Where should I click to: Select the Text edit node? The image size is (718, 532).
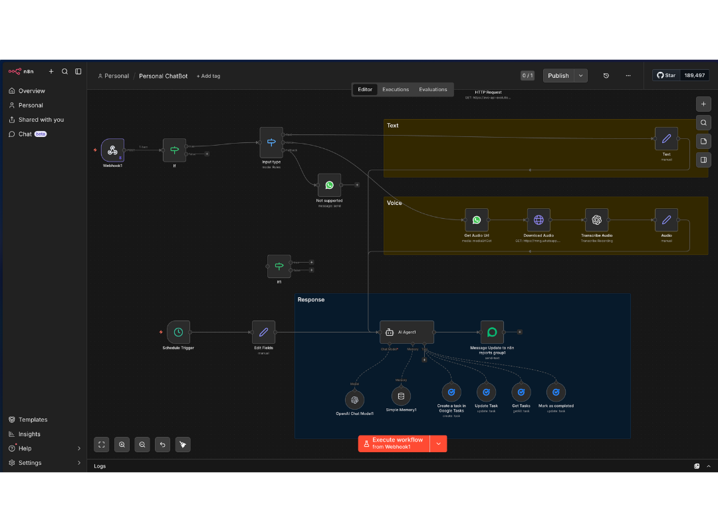tap(666, 138)
